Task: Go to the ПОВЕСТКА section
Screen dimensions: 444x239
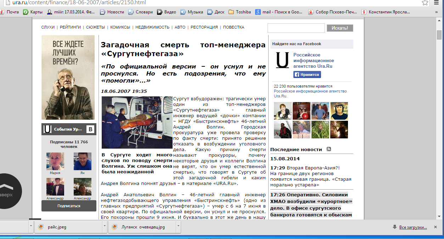Action: click(x=234, y=27)
